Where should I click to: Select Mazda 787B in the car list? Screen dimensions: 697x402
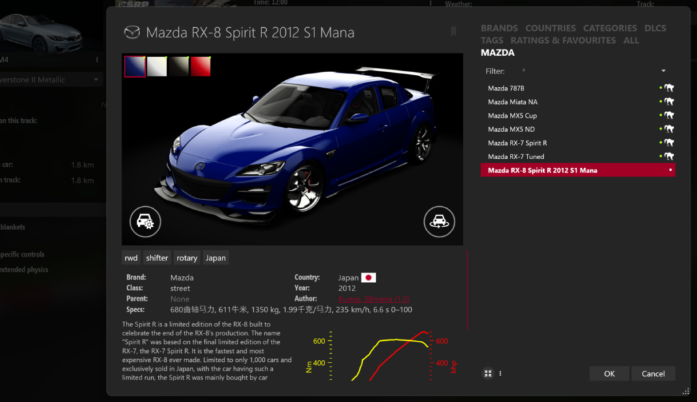click(578, 88)
